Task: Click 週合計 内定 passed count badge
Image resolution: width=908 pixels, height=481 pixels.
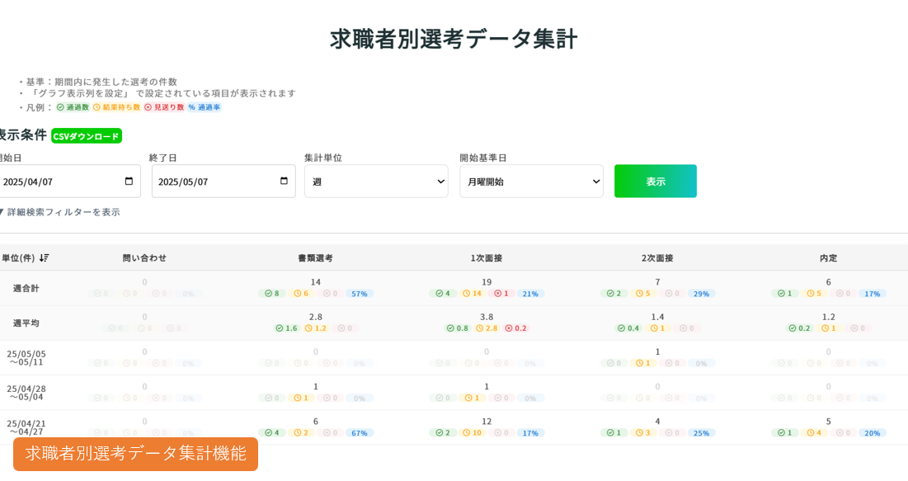Action: pos(784,294)
